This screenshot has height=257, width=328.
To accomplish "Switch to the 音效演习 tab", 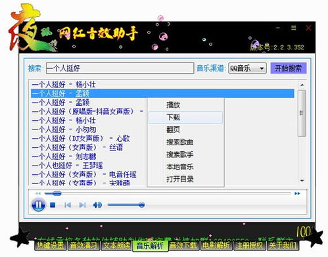I will point(83,245).
